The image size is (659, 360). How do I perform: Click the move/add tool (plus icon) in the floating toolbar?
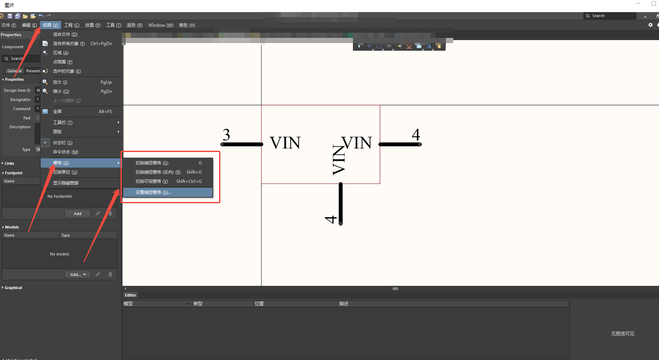point(369,46)
